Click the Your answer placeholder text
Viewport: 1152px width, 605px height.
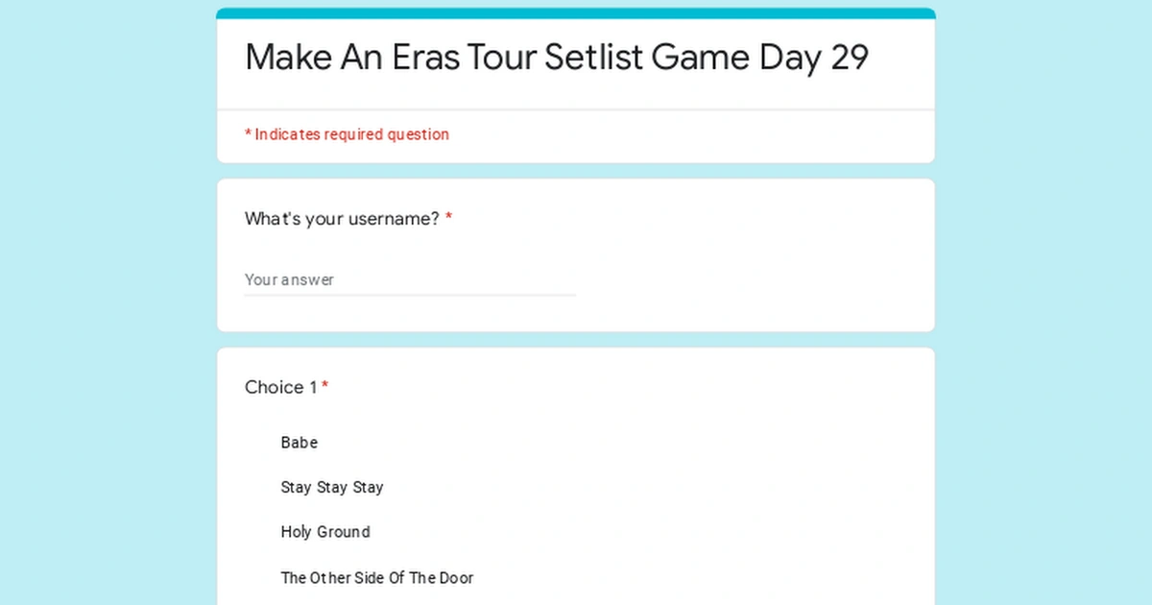coord(290,279)
